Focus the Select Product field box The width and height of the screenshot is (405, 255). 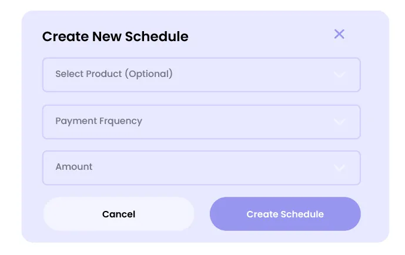(201, 75)
